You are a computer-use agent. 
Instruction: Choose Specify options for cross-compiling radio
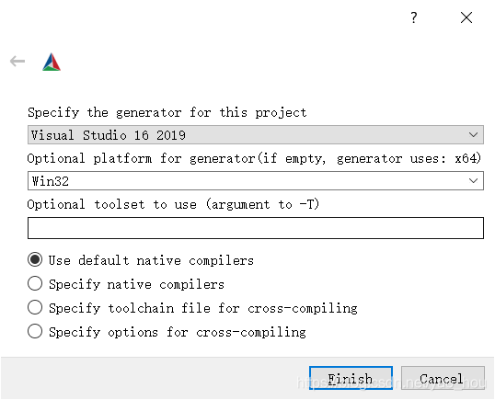coord(35,331)
